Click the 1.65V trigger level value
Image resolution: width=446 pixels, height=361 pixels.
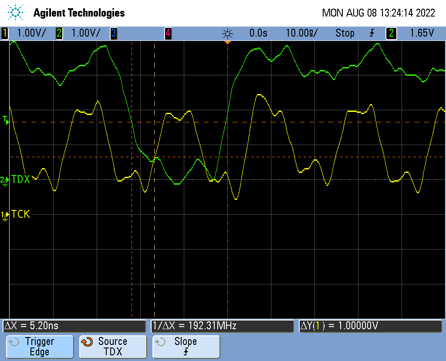click(x=422, y=33)
